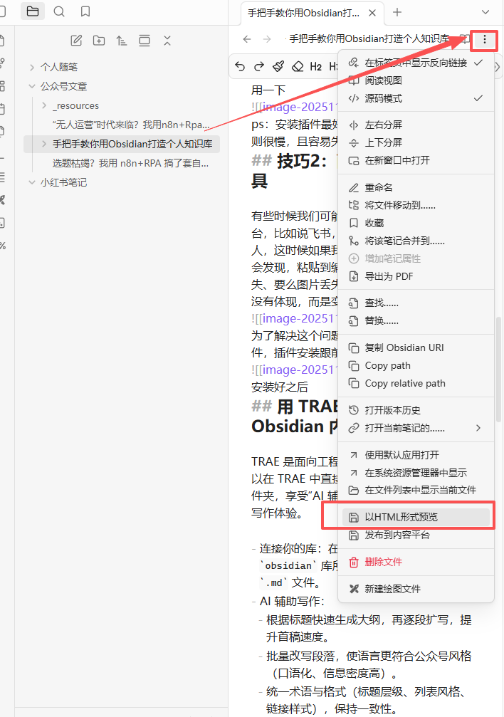Open the sort order icon in file explorer

[x=122, y=41]
